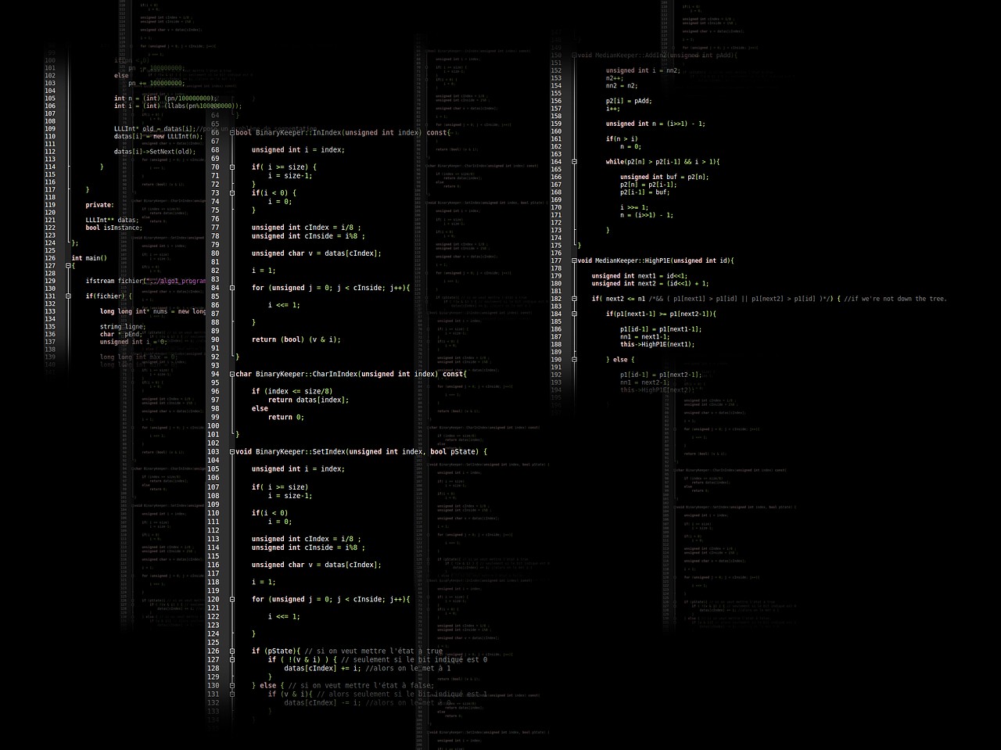
Task: Collapse the BinaryKeeper::InIndex function fold
Action: click(x=233, y=132)
